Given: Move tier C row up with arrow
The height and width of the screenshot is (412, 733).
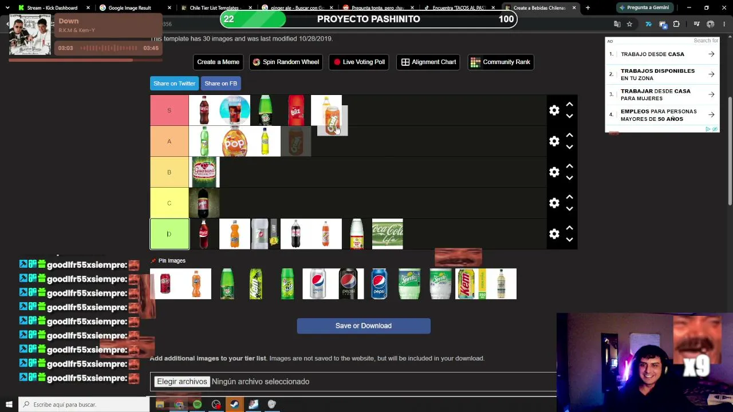Looking at the screenshot, I should 569,197.
